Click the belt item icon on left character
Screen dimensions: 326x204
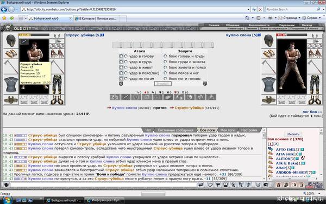tap(11, 100)
